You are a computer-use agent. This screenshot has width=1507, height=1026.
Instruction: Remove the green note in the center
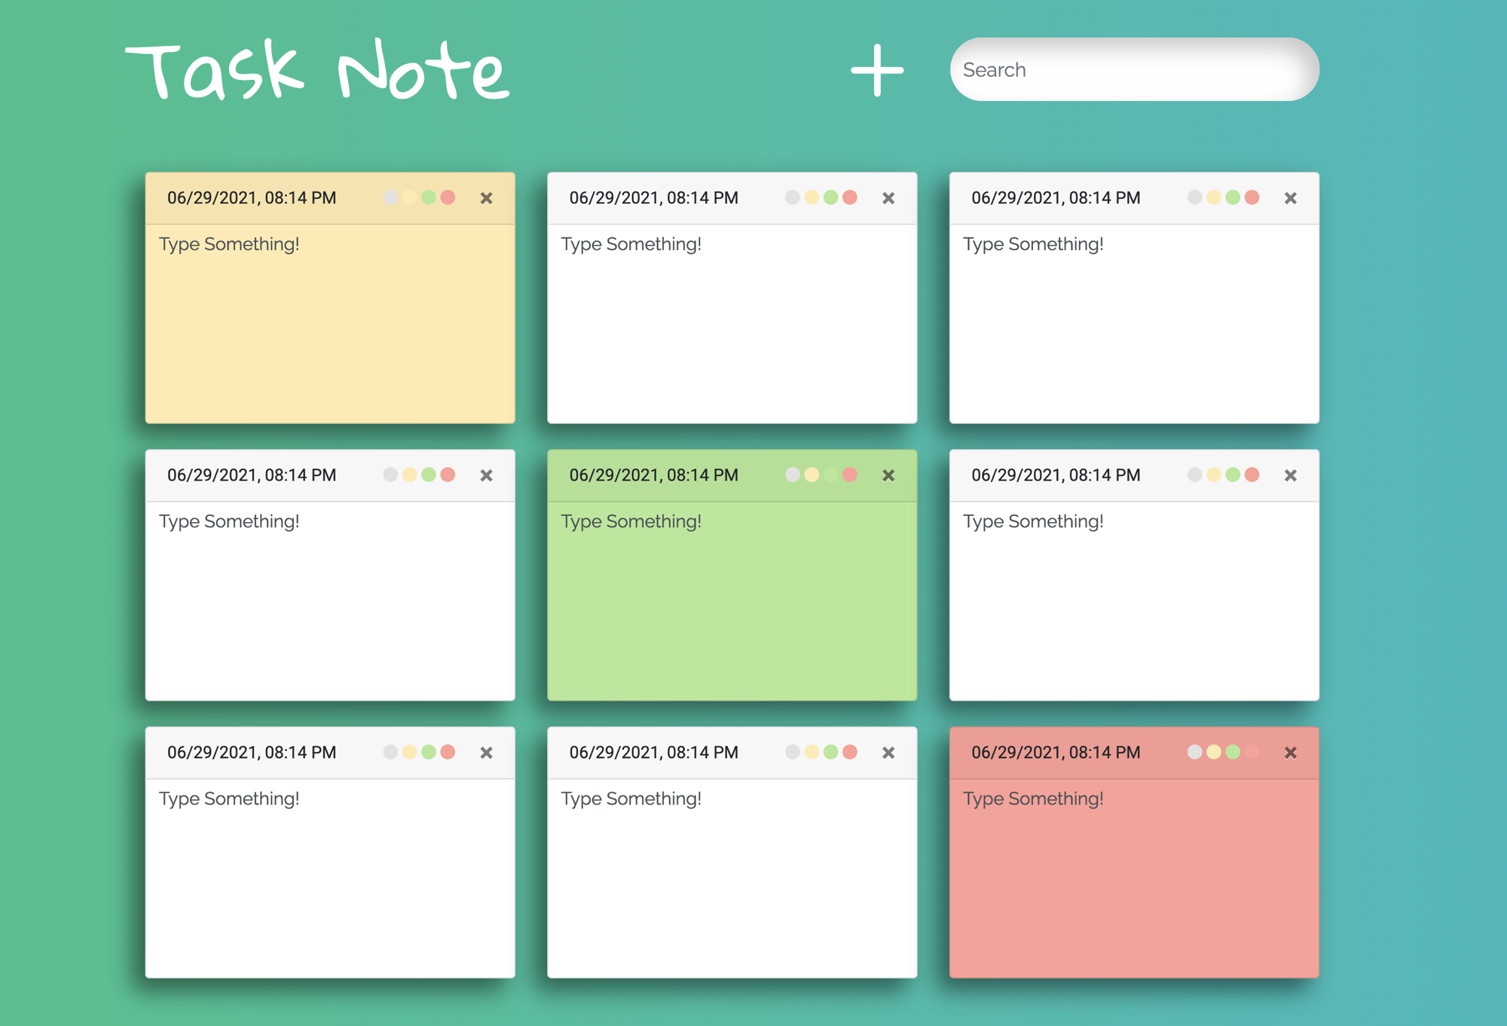coord(888,475)
